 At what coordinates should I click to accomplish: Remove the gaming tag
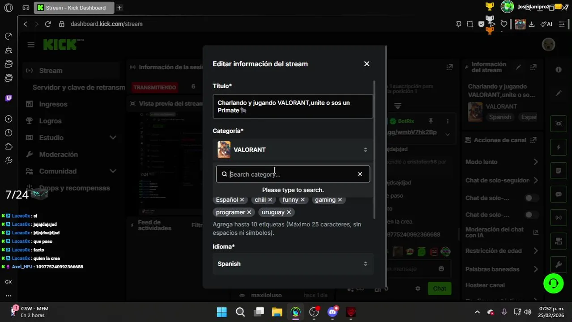pyautogui.click(x=340, y=200)
